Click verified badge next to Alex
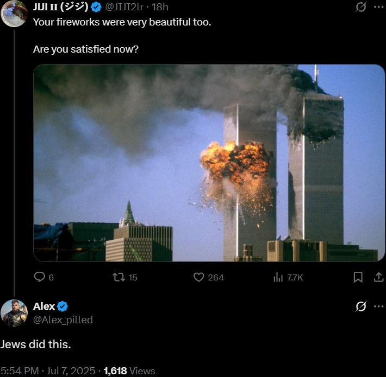This screenshot has width=386, height=377. click(x=63, y=306)
